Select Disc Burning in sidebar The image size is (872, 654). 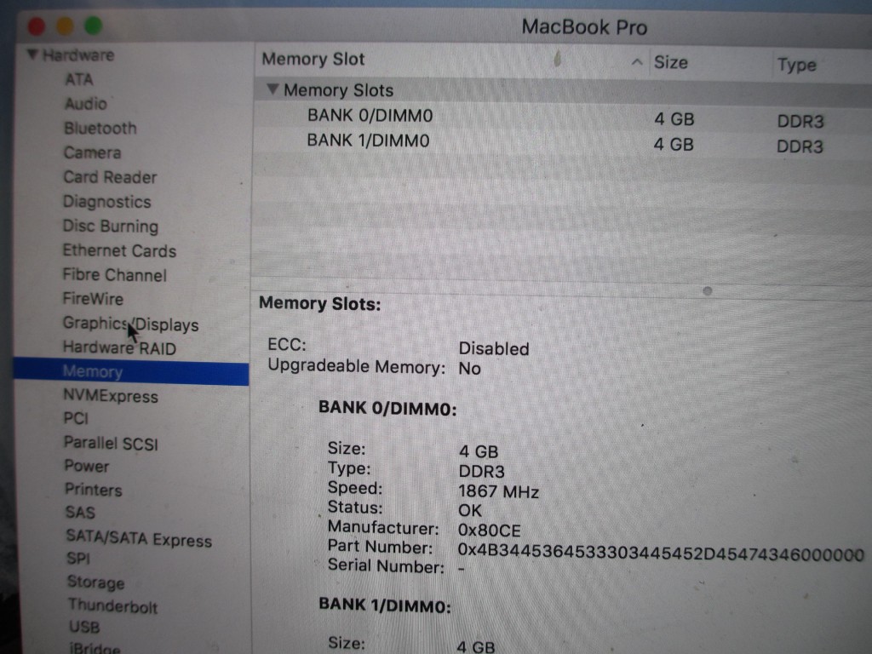pyautogui.click(x=110, y=227)
